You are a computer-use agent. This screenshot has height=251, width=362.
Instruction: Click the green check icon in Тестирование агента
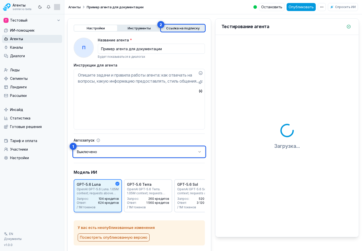coord(349,27)
